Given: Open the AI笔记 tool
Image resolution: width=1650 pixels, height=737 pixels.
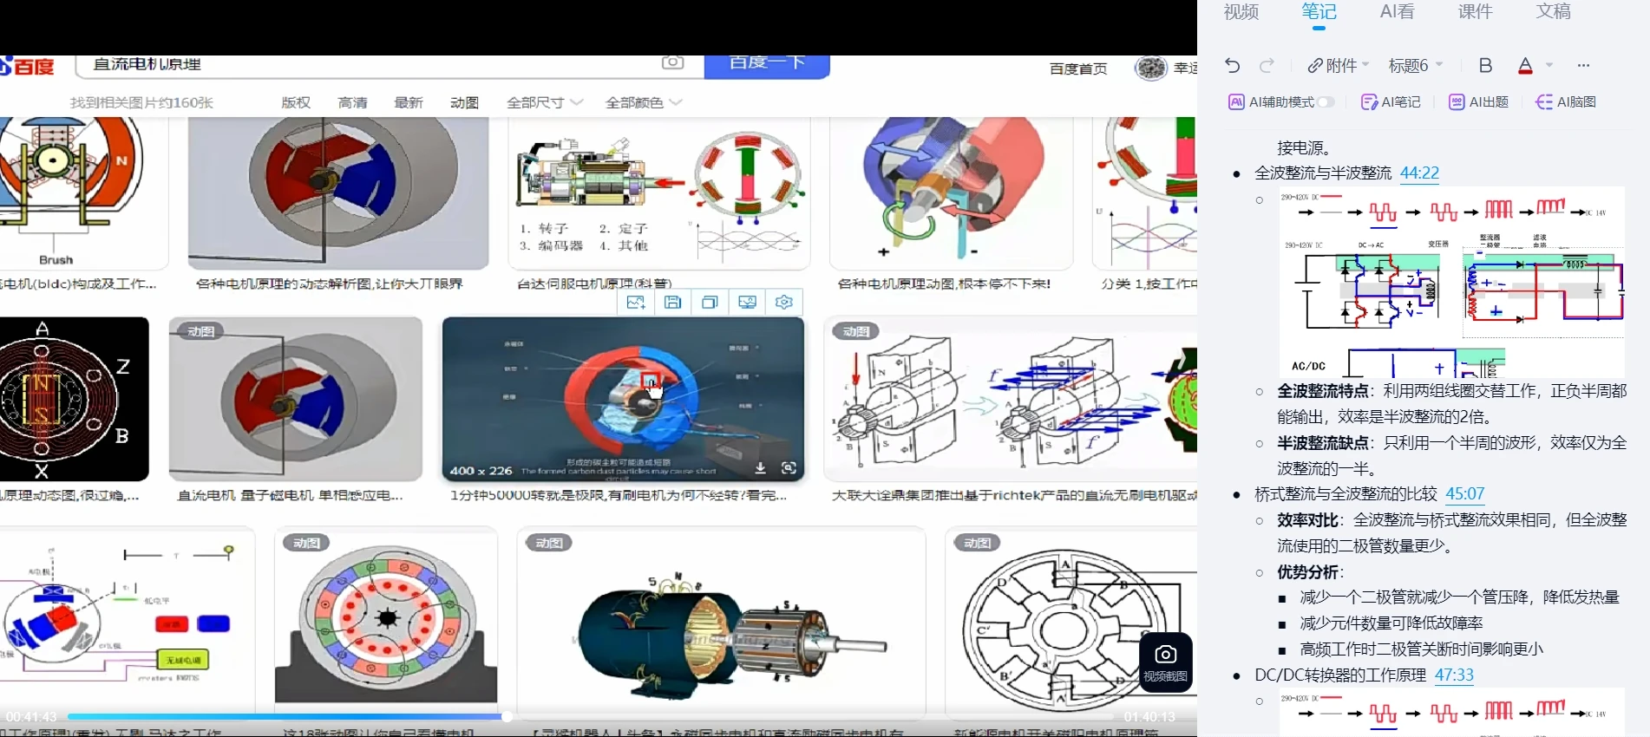Looking at the screenshot, I should tap(1391, 102).
